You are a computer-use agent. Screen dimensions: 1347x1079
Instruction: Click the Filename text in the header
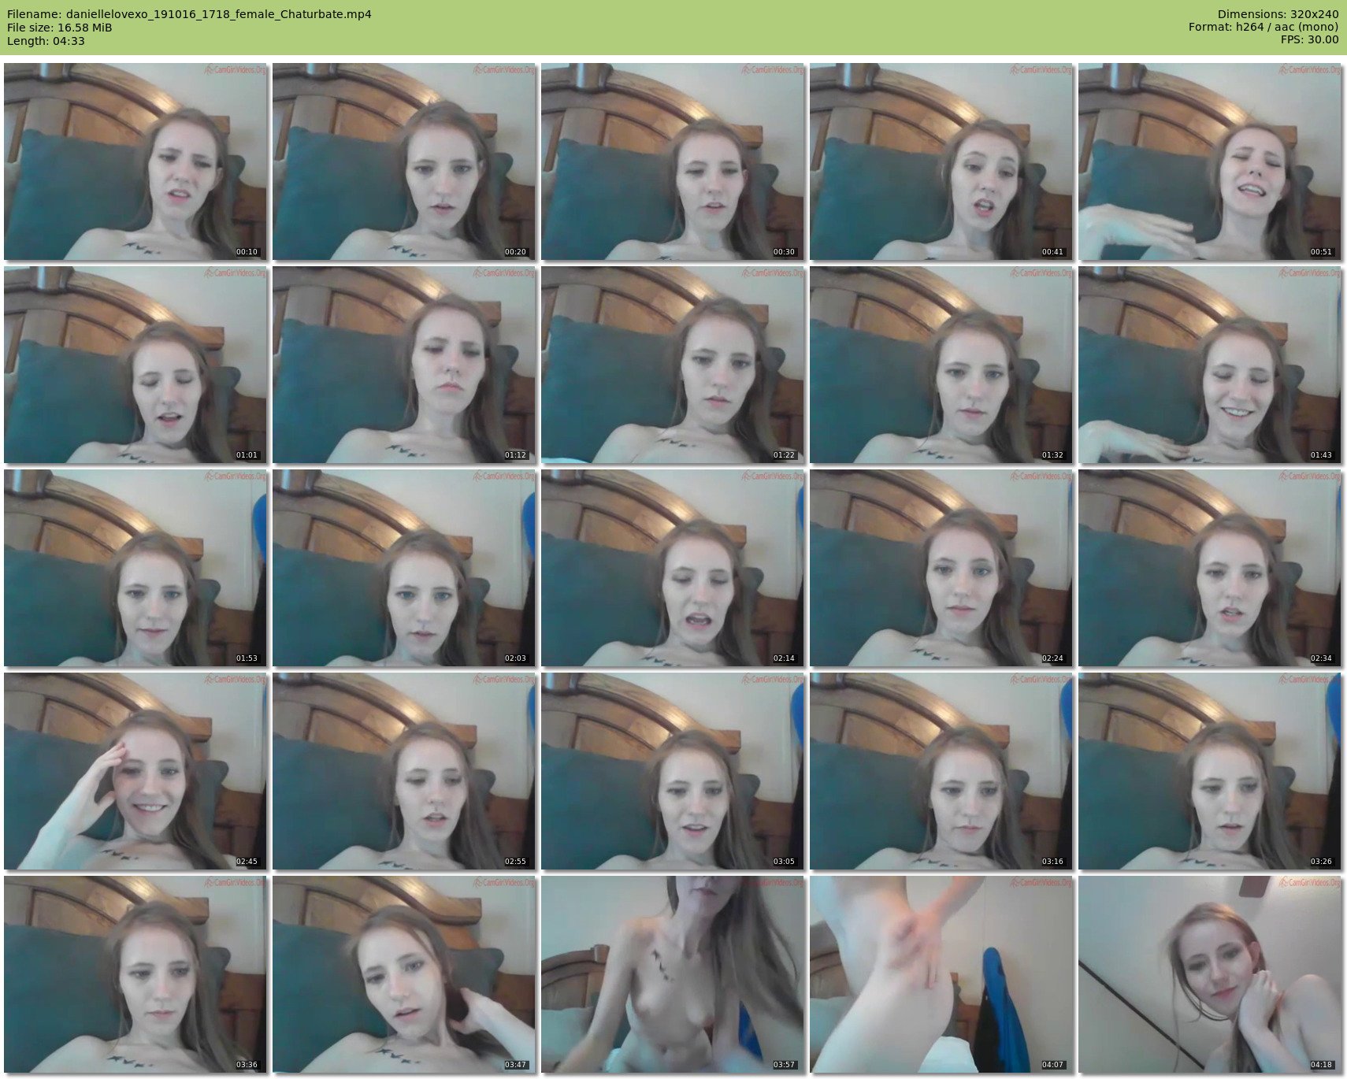(189, 14)
